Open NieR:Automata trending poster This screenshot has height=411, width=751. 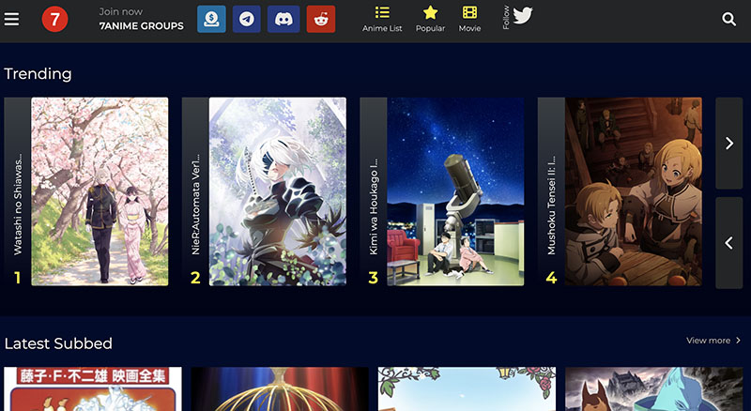click(278, 191)
